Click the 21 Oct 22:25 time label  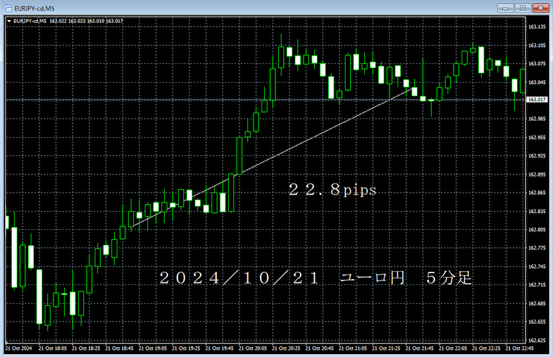point(486,348)
